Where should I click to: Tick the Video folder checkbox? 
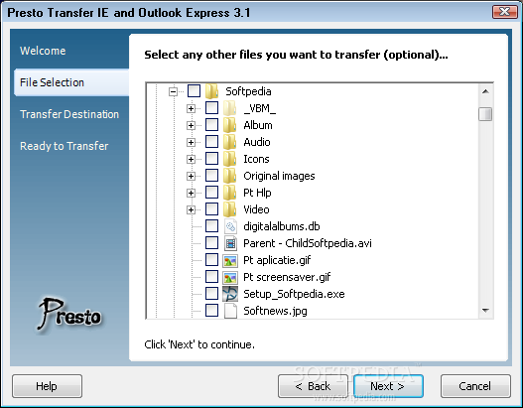point(211,209)
